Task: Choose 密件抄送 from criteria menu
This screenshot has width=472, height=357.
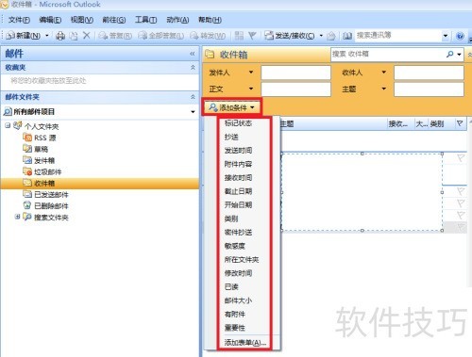Action: tap(238, 233)
